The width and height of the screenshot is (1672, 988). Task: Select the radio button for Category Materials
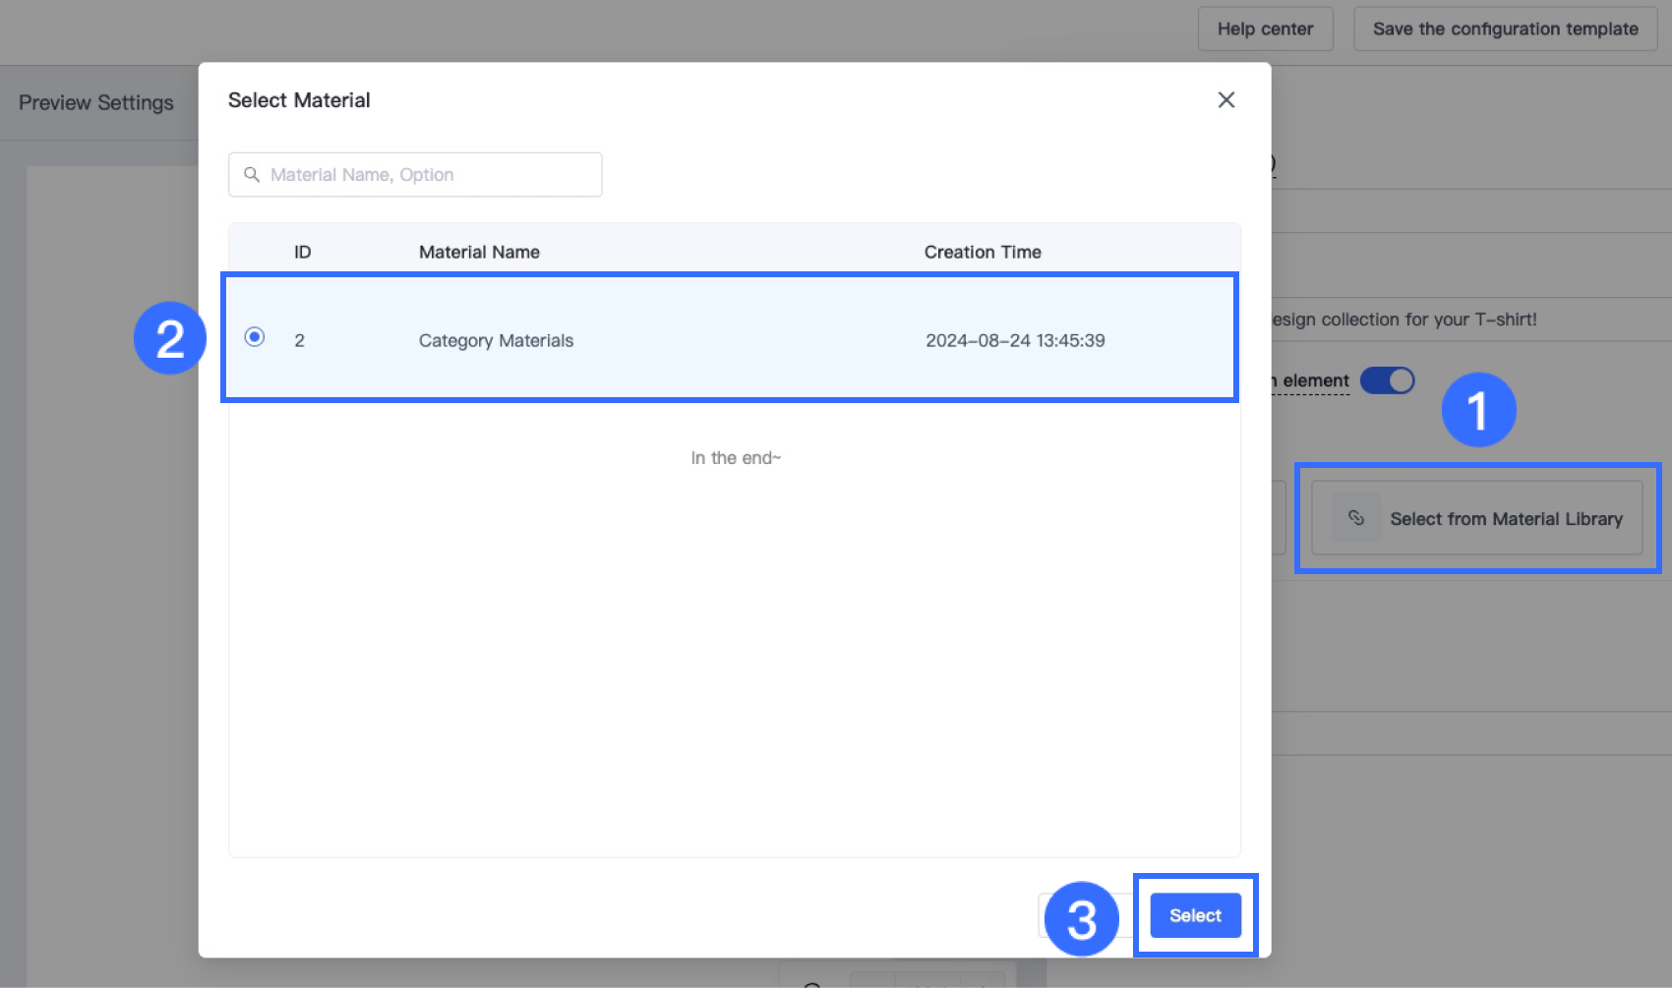pos(255,337)
